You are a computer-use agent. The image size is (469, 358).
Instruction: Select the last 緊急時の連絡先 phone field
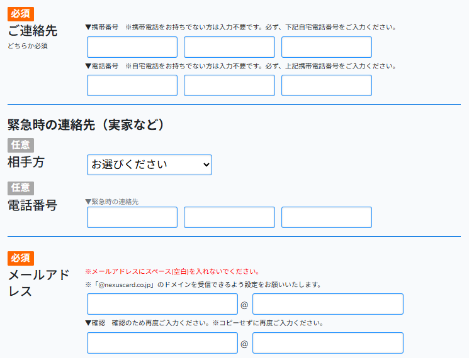click(326, 217)
